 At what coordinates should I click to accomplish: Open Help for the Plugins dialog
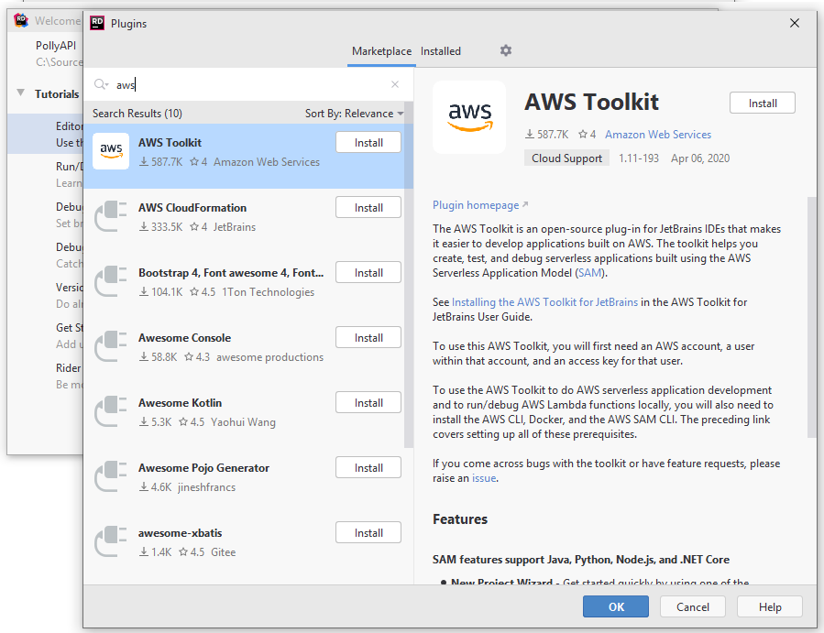(x=770, y=606)
